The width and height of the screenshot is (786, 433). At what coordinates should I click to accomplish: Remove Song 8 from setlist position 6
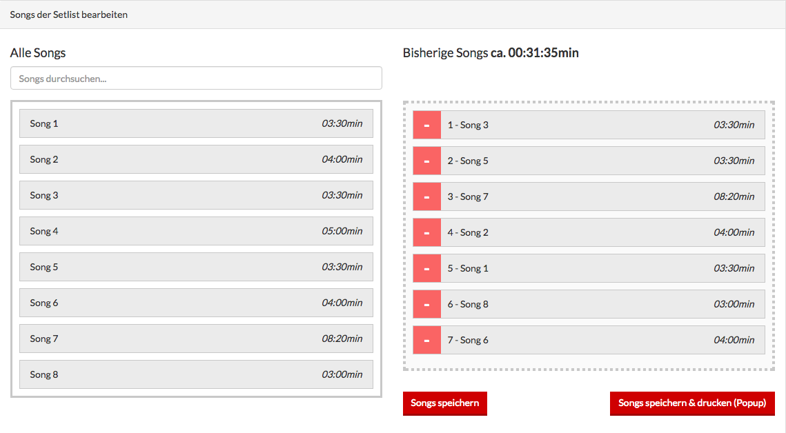click(426, 304)
